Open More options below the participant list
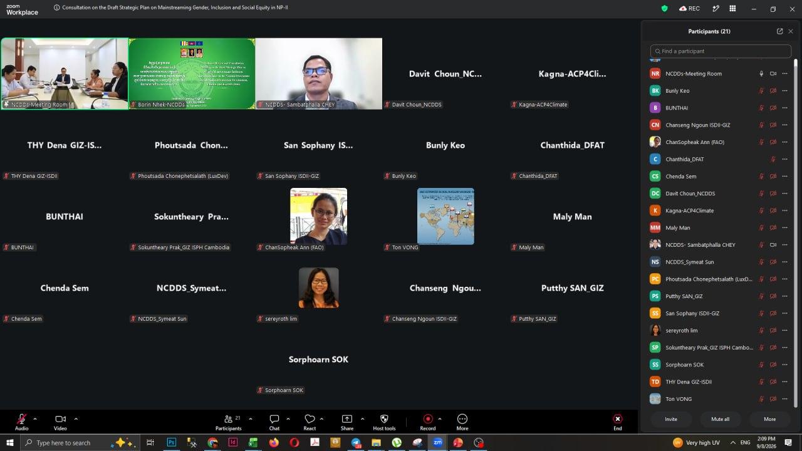The width and height of the screenshot is (802, 451). pos(769,419)
